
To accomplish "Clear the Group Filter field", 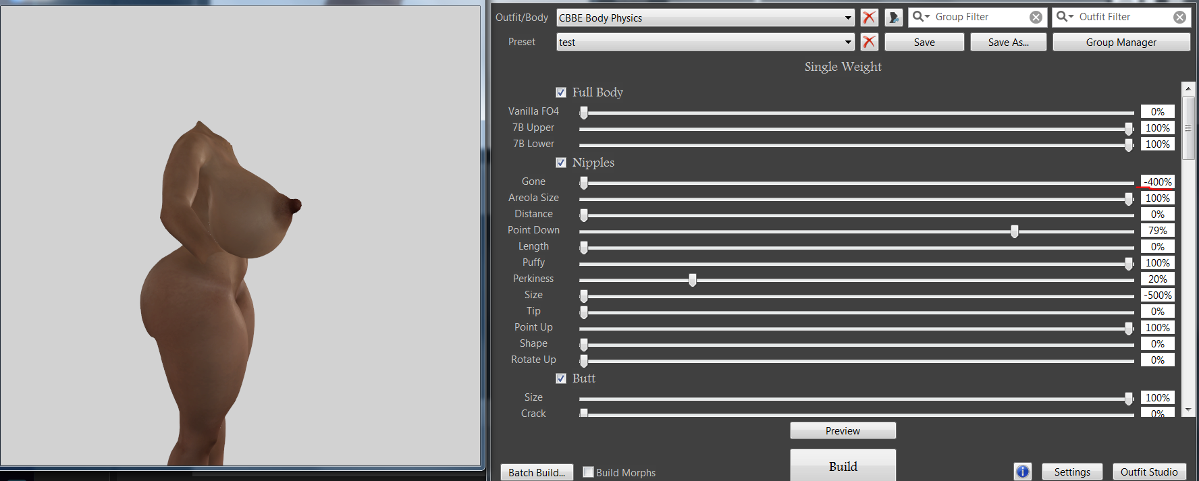I will point(1036,18).
